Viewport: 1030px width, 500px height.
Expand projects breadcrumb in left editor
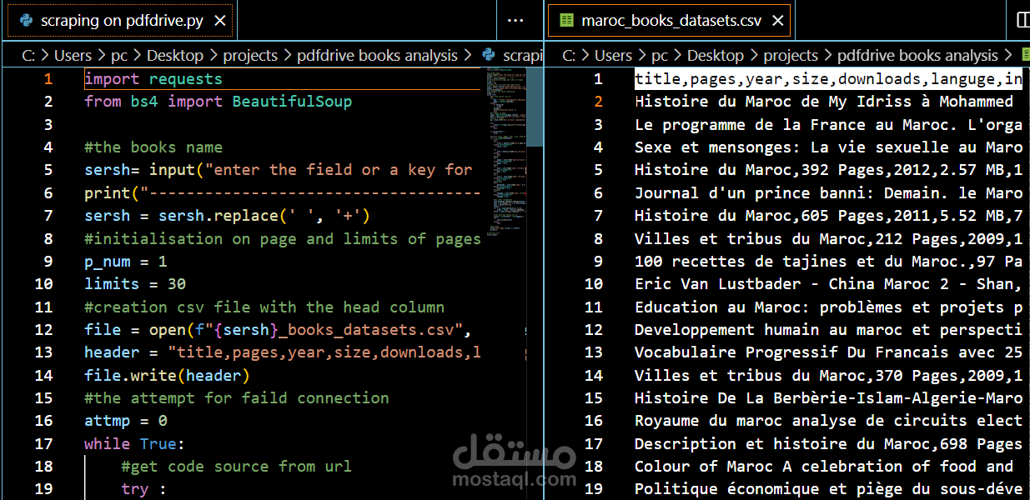pyautogui.click(x=250, y=56)
